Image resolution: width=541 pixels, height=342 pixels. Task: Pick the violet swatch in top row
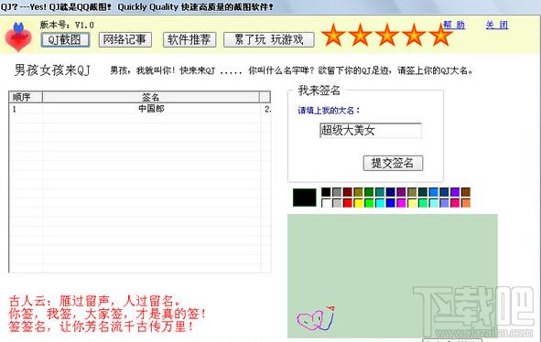[455, 192]
